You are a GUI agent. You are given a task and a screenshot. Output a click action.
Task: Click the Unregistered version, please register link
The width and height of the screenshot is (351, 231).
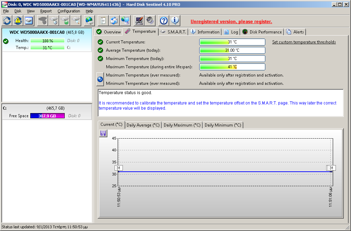[231, 21]
